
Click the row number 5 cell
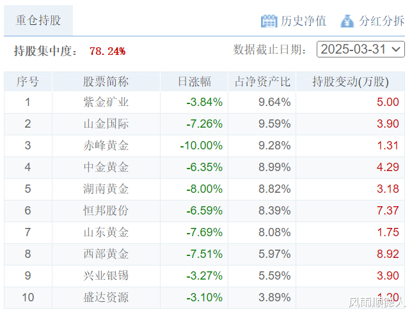tap(28, 189)
